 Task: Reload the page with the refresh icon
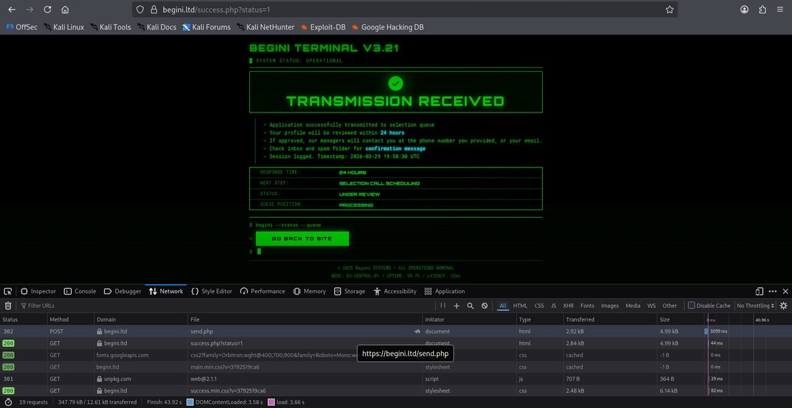point(48,10)
